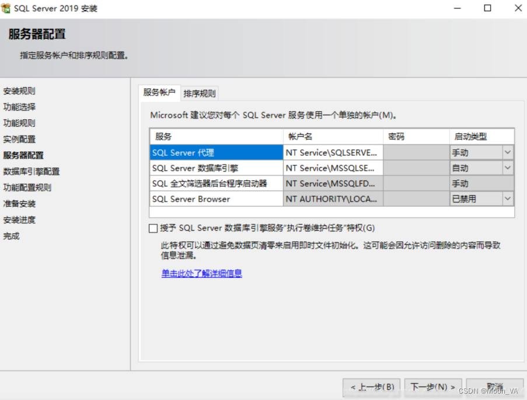The image size is (527, 400).
Task: Click 准备安装 step in sidebar
Action: pos(19,204)
